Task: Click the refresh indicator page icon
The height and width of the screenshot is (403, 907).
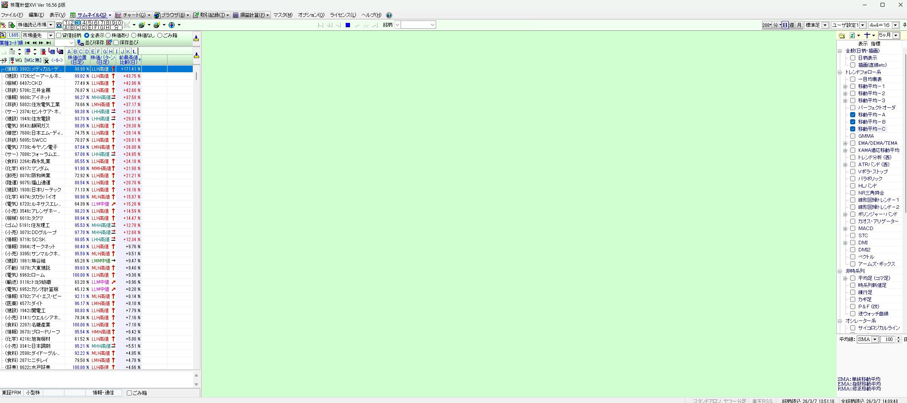Action: (x=852, y=36)
